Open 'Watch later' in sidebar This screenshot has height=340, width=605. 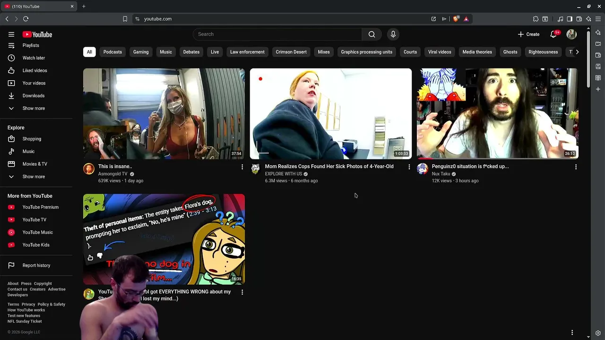(x=36, y=58)
